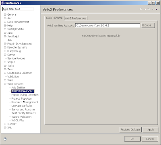Collapse the Web Services node
Image resolution: width=161 pixels, height=145 pixels.
pos(5,84)
